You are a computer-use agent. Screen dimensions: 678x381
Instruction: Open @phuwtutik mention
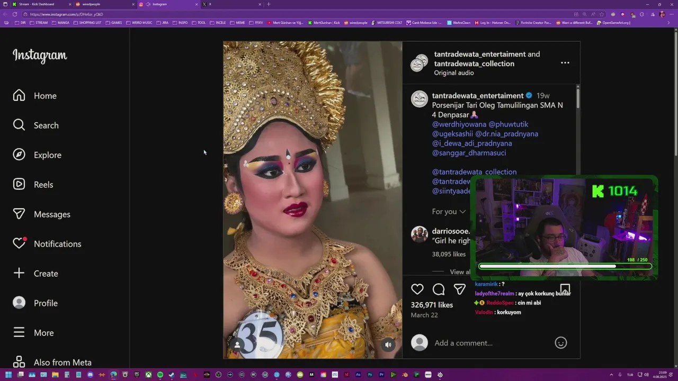508,124
